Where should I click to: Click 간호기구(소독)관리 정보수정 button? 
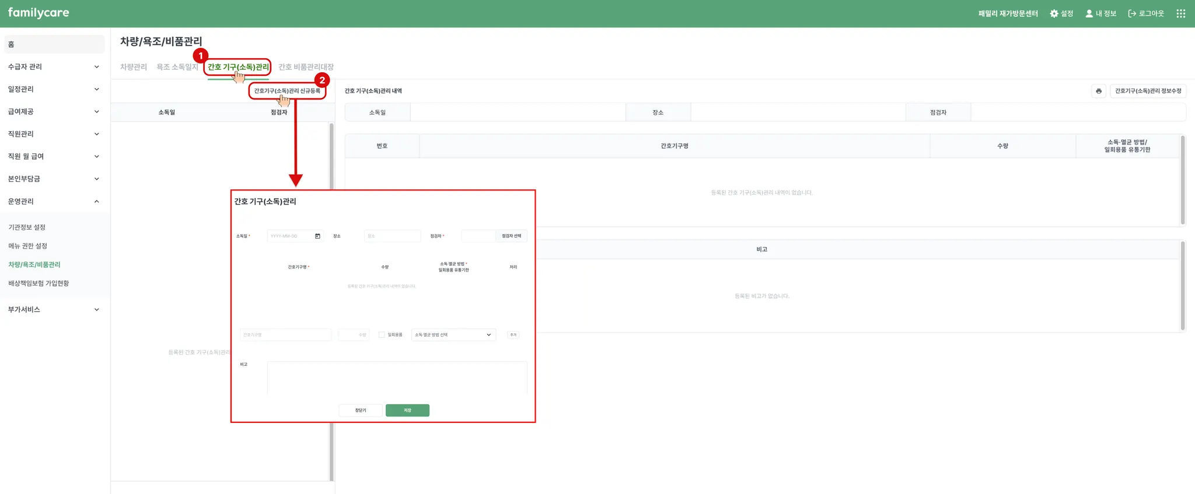tap(1148, 91)
